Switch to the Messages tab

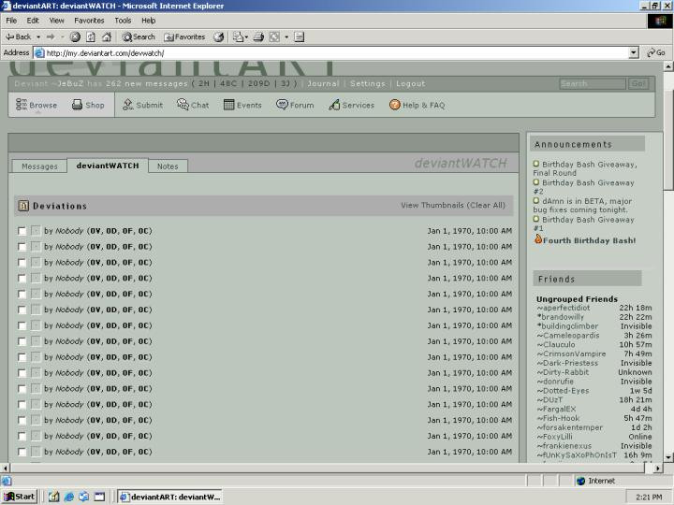(x=39, y=166)
